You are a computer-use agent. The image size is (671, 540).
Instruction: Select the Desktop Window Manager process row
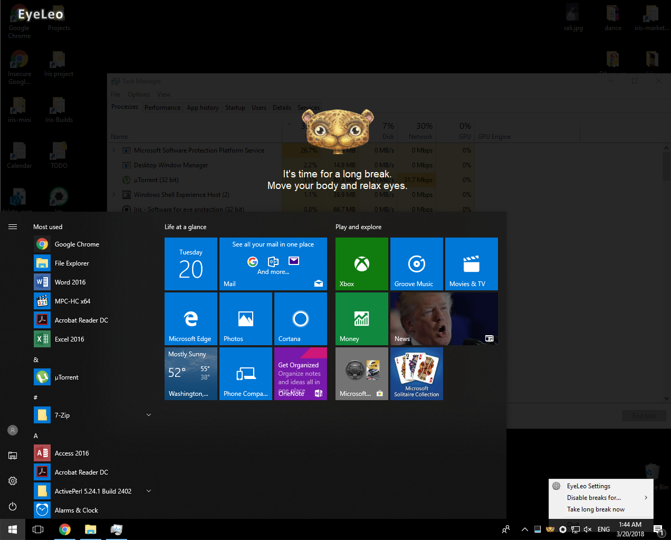[291, 165]
